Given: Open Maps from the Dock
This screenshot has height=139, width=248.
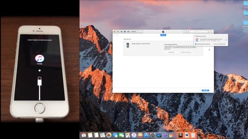Looking at the screenshot, I should pyautogui.click(x=103, y=135).
